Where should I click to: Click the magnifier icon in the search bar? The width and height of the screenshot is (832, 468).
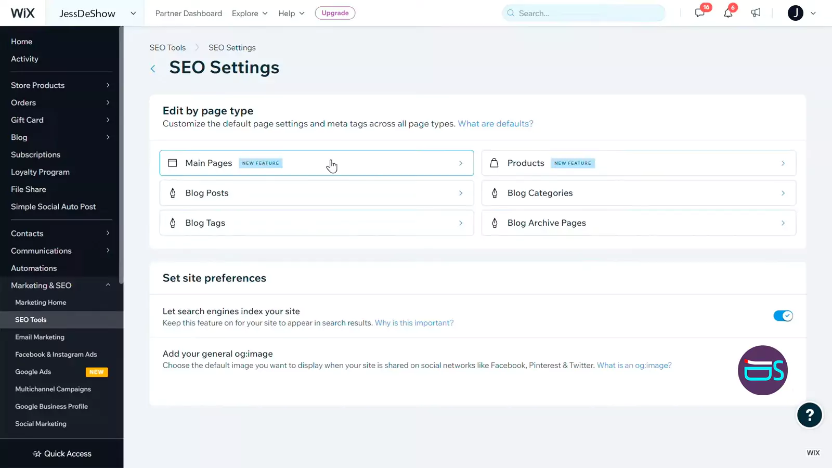[511, 13]
